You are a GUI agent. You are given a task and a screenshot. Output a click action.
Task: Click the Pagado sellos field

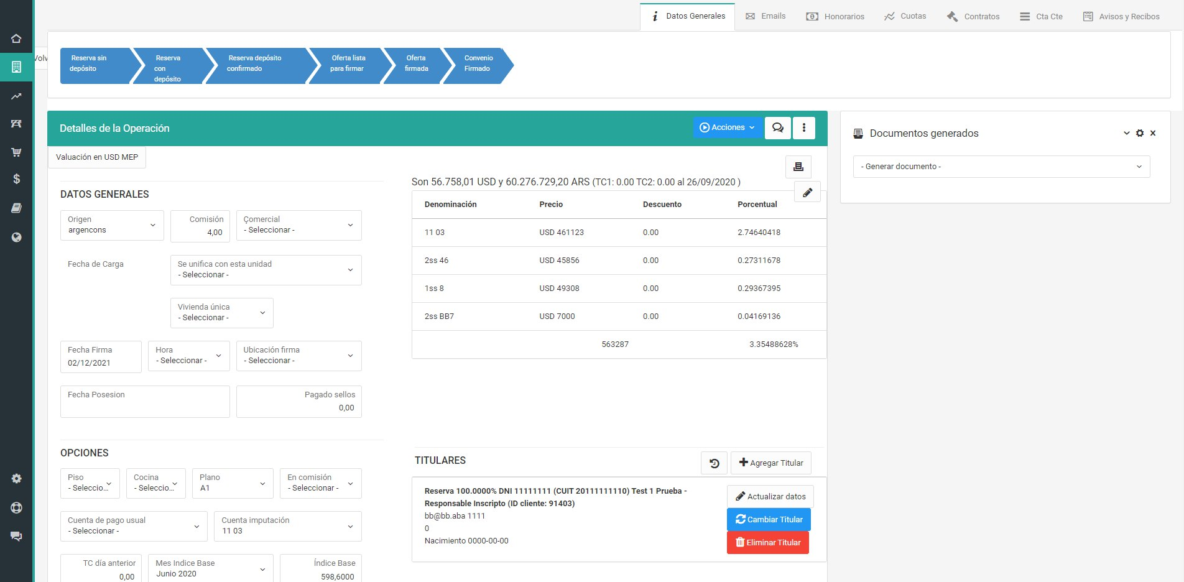coord(298,402)
